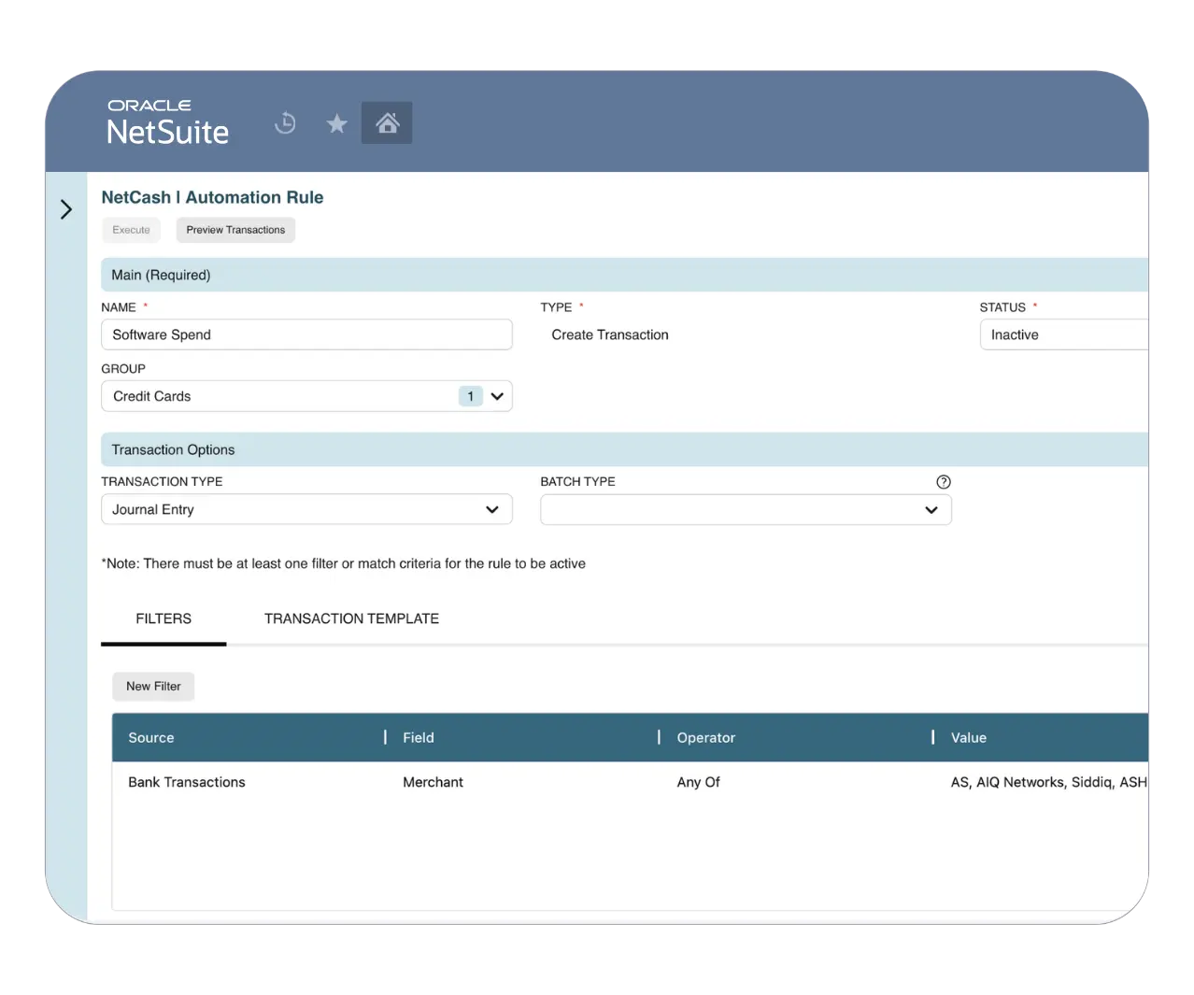The width and height of the screenshot is (1194, 995).
Task: Select the Bank Transactions cell
Action: [187, 782]
